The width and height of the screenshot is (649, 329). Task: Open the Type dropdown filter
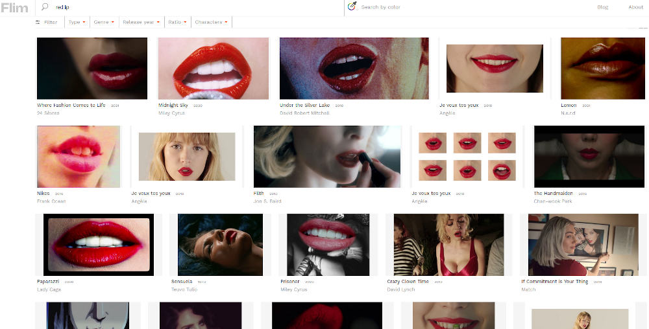point(77,22)
